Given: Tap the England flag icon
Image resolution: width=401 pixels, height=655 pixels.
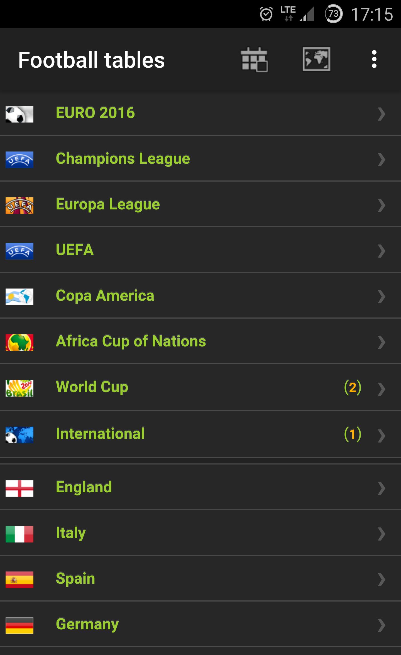Looking at the screenshot, I should (x=19, y=488).
